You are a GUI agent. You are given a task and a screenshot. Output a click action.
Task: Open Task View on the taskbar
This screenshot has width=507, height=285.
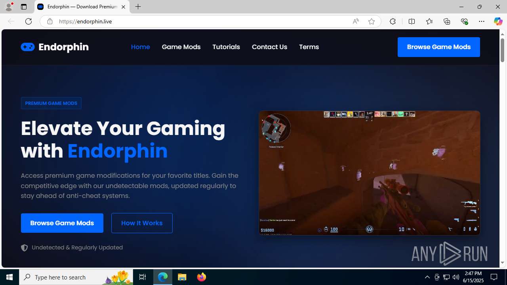pyautogui.click(x=143, y=277)
